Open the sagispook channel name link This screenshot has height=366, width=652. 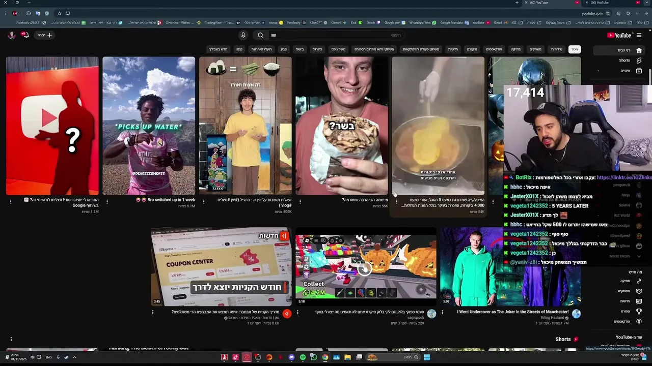coord(416,318)
